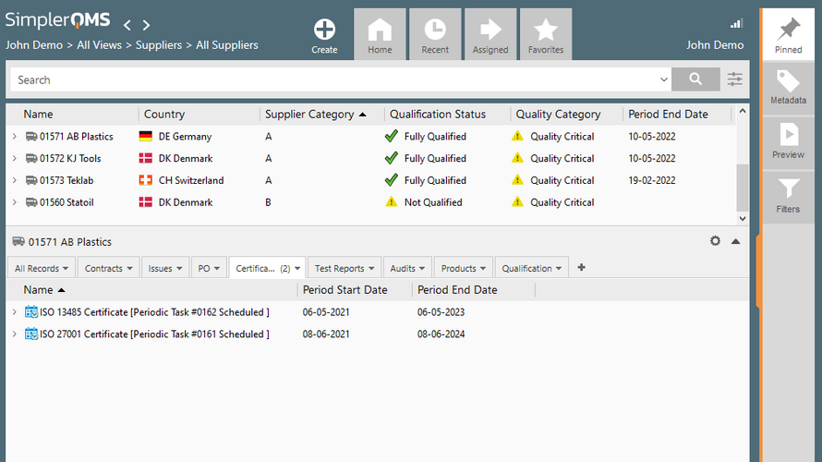Open the Favorites view
The width and height of the screenshot is (822, 462).
[x=546, y=34]
